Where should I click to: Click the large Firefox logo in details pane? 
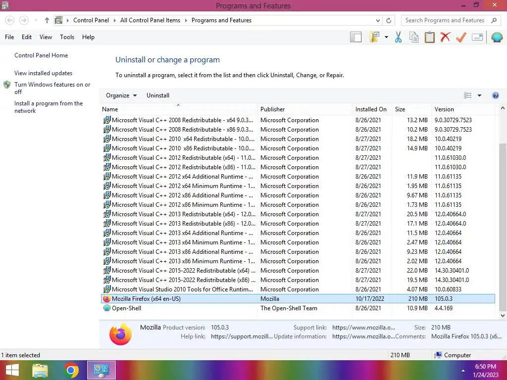tap(121, 334)
